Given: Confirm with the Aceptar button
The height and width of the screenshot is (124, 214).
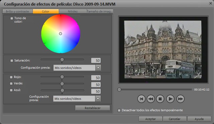Looking at the screenshot, I should [x=150, y=119].
